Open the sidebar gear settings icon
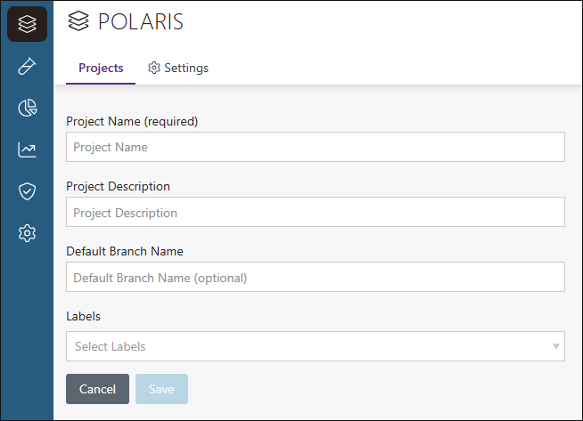Viewport: 583px width, 421px height. pyautogui.click(x=27, y=233)
